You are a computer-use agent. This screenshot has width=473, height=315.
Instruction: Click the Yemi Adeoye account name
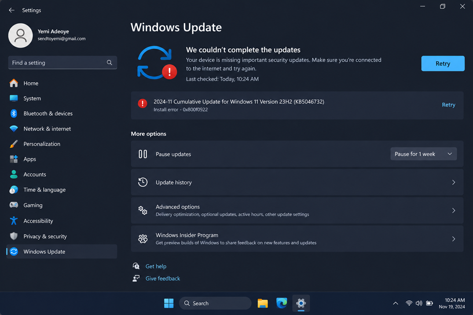click(53, 31)
